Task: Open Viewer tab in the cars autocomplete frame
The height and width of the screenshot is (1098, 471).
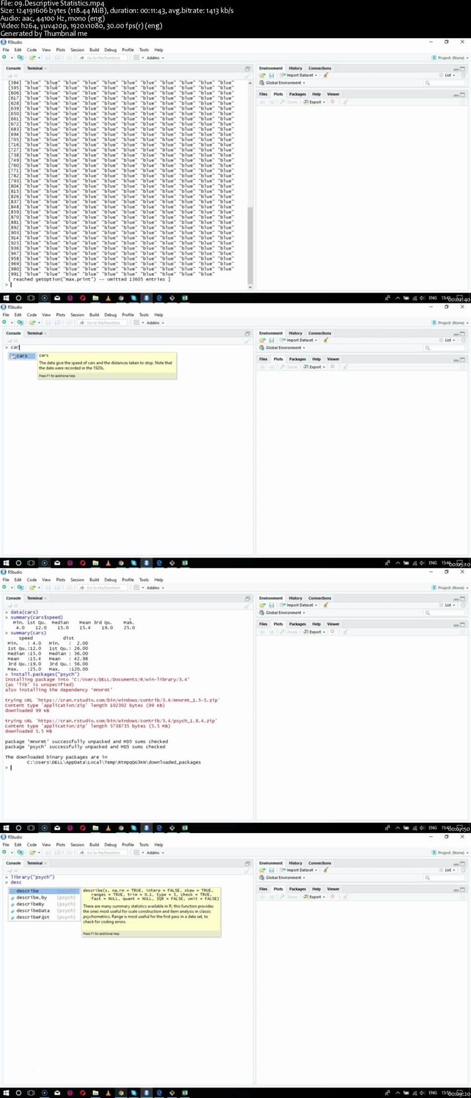Action: pyautogui.click(x=333, y=359)
